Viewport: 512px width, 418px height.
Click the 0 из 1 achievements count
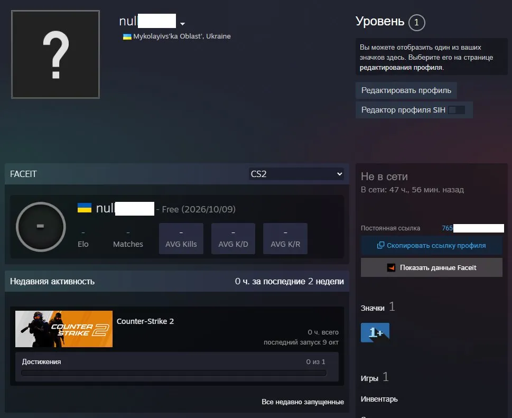(x=315, y=362)
